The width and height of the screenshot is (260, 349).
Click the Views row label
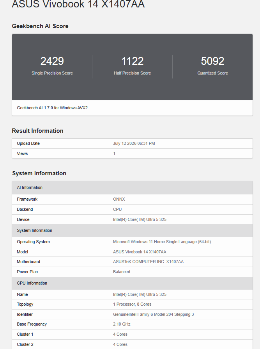pyautogui.click(x=22, y=153)
